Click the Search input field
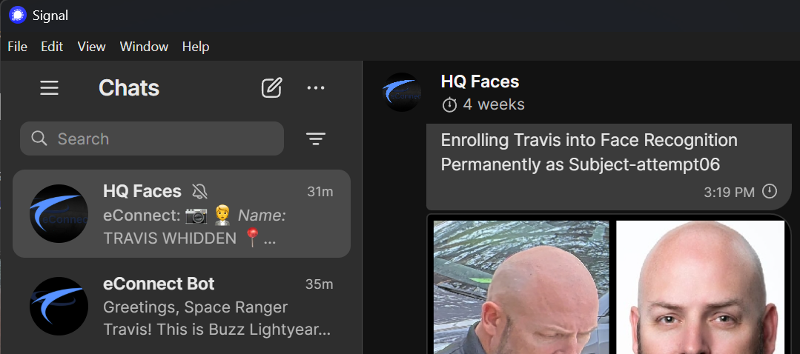 (163, 138)
